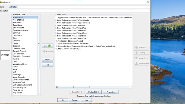Image resolution: width=185 pixels, height=104 pixels.
Task: Click the Remove trait button
Action: pyautogui.click(x=47, y=51)
